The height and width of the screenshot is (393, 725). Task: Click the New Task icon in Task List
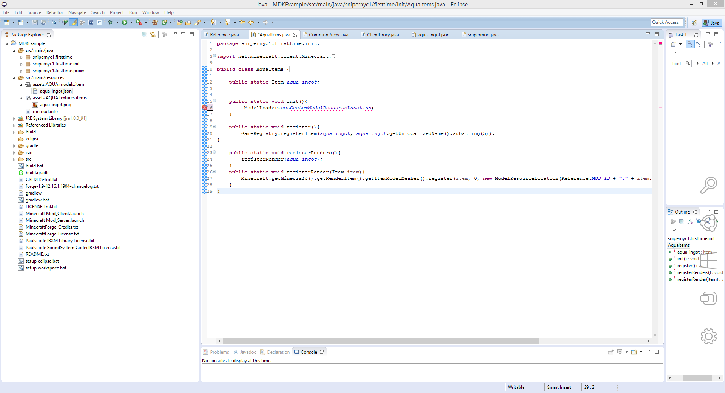(x=674, y=44)
